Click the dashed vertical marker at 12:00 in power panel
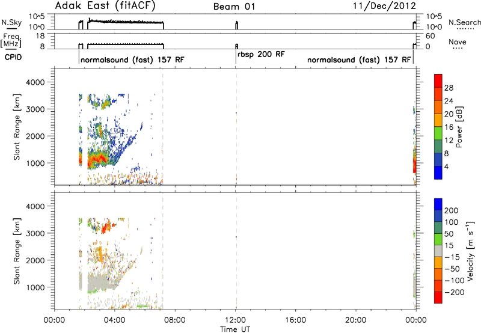Viewport: 481px width, 333px height. pyautogui.click(x=236, y=127)
